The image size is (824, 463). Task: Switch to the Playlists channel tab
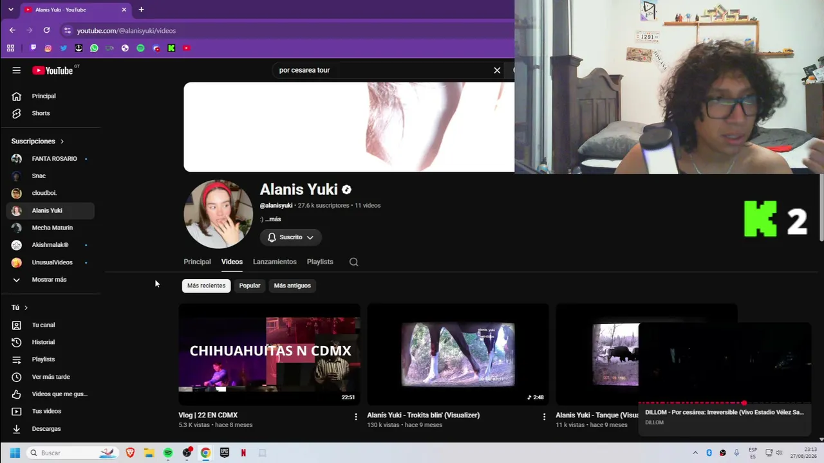coord(320,262)
